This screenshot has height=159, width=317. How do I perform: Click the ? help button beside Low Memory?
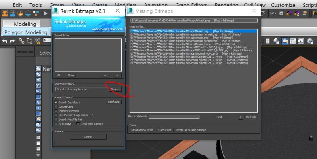pos(92,115)
